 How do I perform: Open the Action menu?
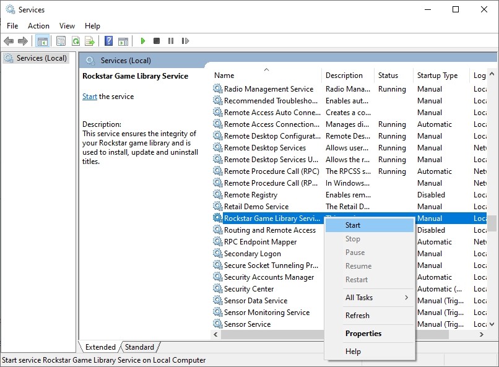(x=38, y=26)
